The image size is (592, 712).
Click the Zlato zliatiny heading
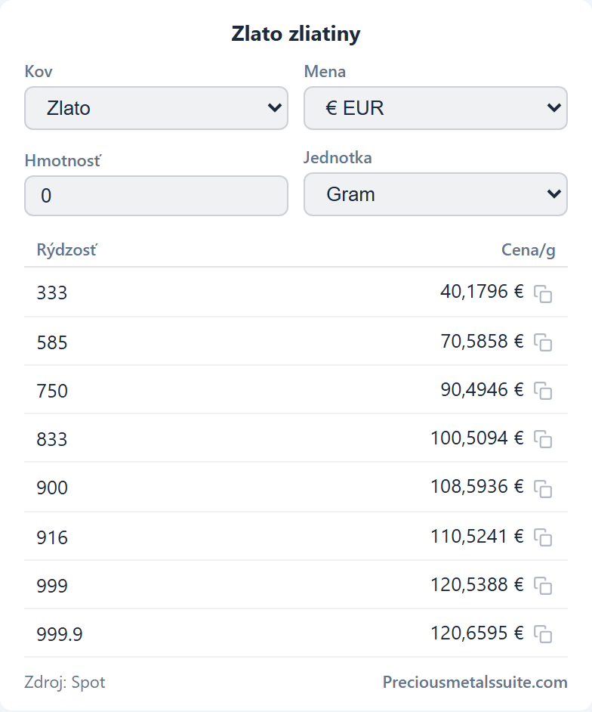coord(296,34)
